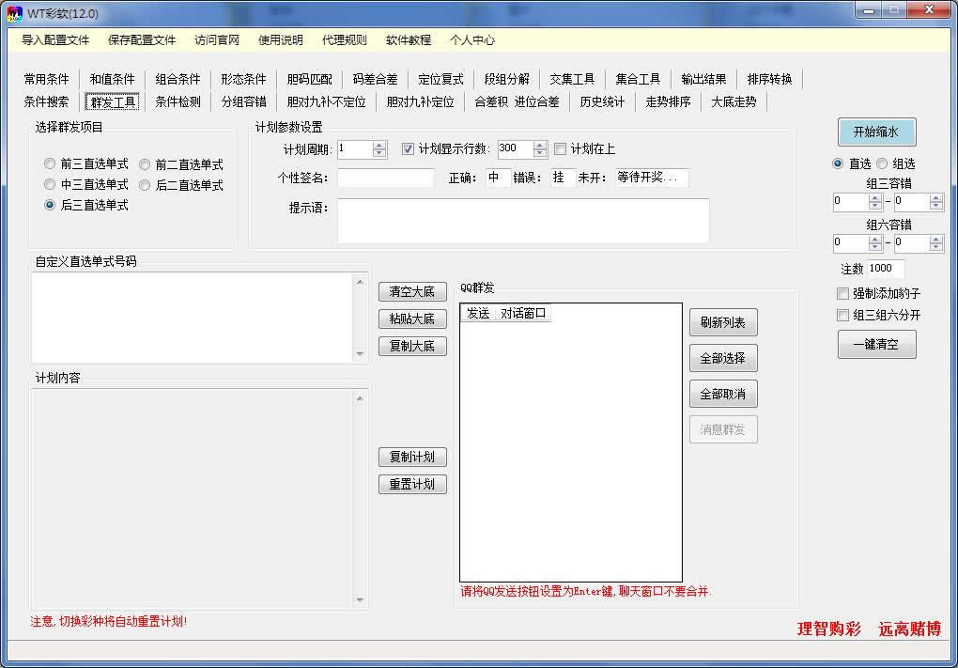选择前三直选单式选项
Image resolution: width=958 pixels, height=668 pixels.
(49, 164)
